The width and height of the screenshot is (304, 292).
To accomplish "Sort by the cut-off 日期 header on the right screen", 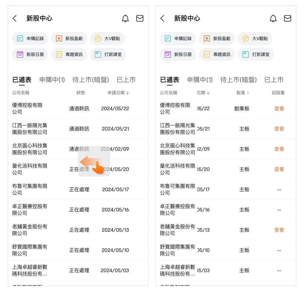I will (203, 93).
